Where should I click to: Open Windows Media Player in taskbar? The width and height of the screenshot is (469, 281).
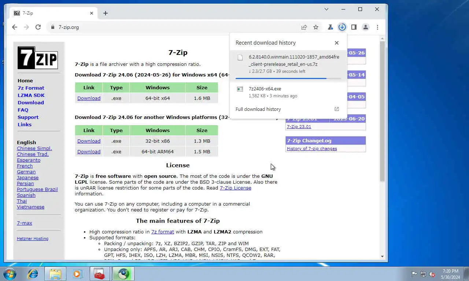click(77, 274)
